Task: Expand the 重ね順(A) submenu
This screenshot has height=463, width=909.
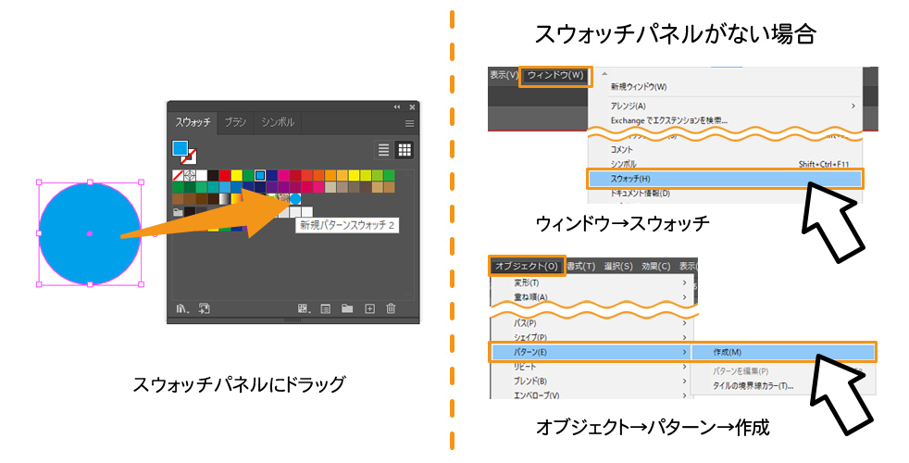Action: pos(591,297)
